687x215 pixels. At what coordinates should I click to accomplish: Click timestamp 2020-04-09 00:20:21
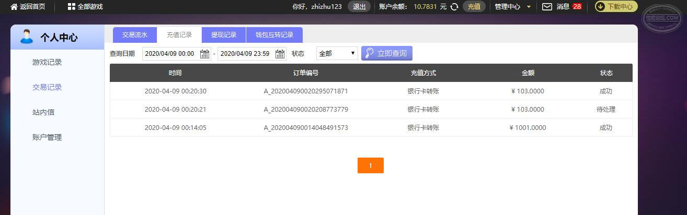176,110
